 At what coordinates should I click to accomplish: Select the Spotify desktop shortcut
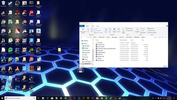tap(11, 51)
